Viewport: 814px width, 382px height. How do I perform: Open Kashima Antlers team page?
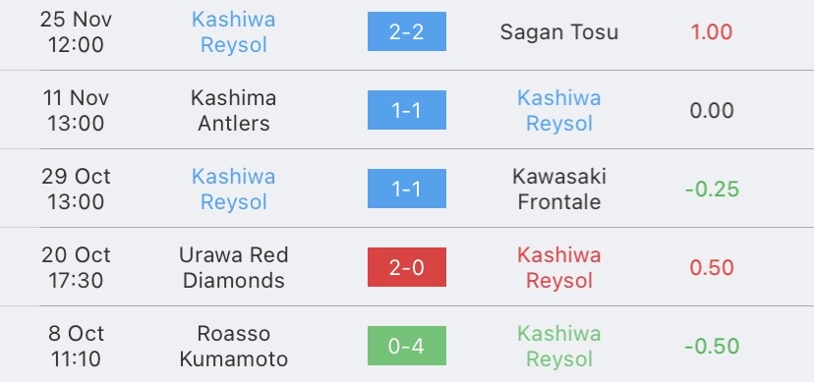pyautogui.click(x=234, y=110)
